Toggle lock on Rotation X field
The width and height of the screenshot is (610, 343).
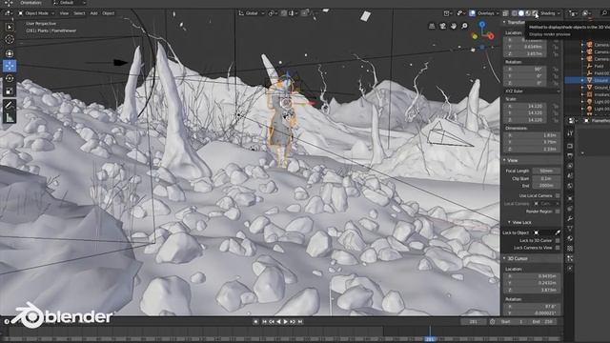(x=556, y=70)
